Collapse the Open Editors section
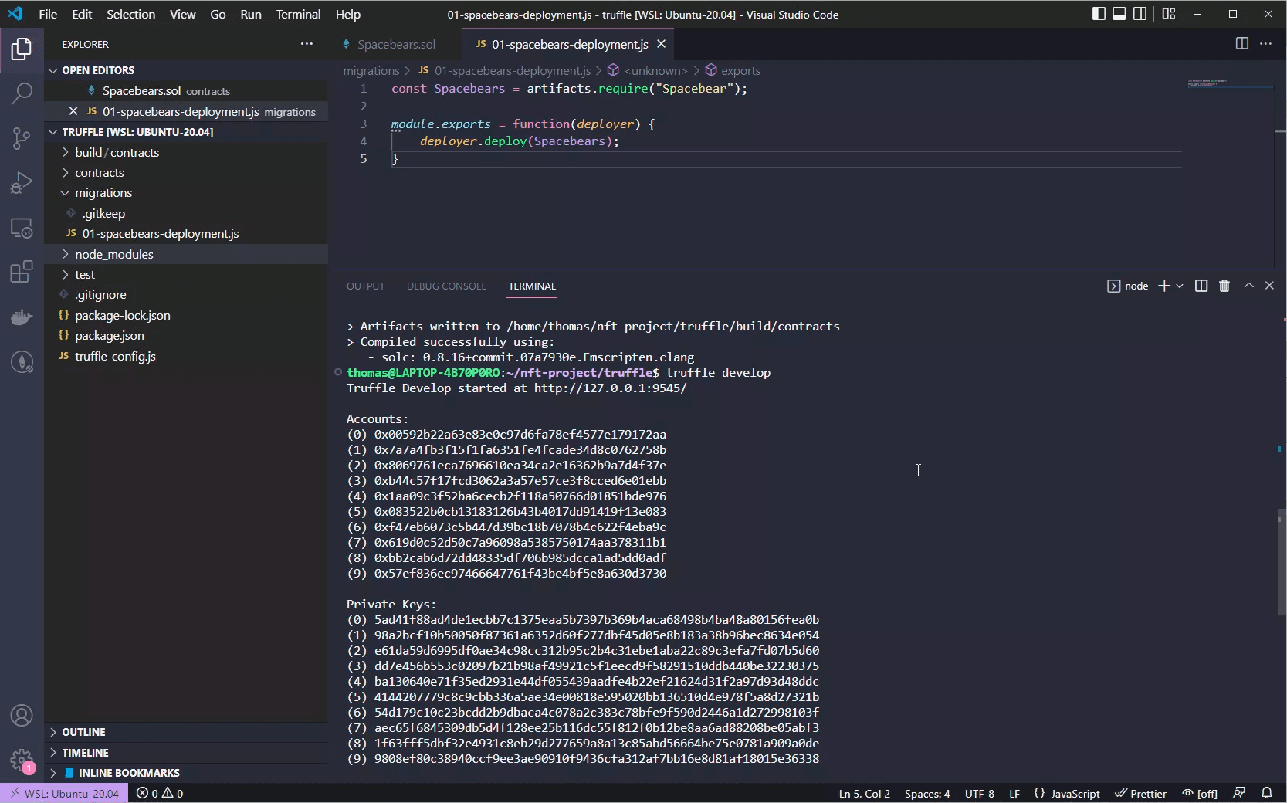Viewport: 1287px width, 803px height. click(185, 70)
